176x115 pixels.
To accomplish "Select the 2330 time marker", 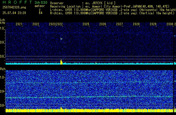I will (x=170, y=24).
